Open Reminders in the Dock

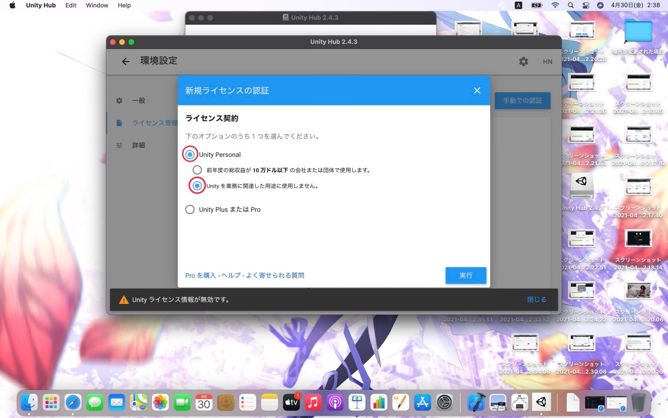click(248, 402)
